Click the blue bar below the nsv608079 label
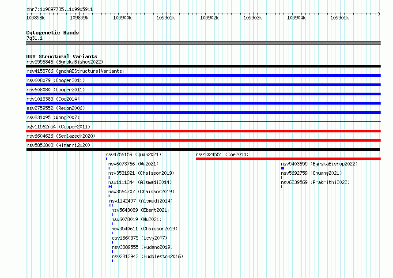Screen dimensions: 393x278 coord(203,85)
